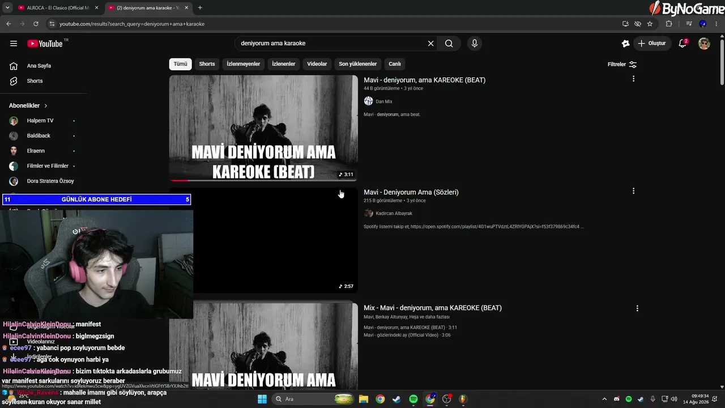This screenshot has height=408, width=725.
Task: Play the MAVİ DENİYORUM AMA KAREOKE thumbnail with 3:11 duration
Action: pyautogui.click(x=263, y=128)
